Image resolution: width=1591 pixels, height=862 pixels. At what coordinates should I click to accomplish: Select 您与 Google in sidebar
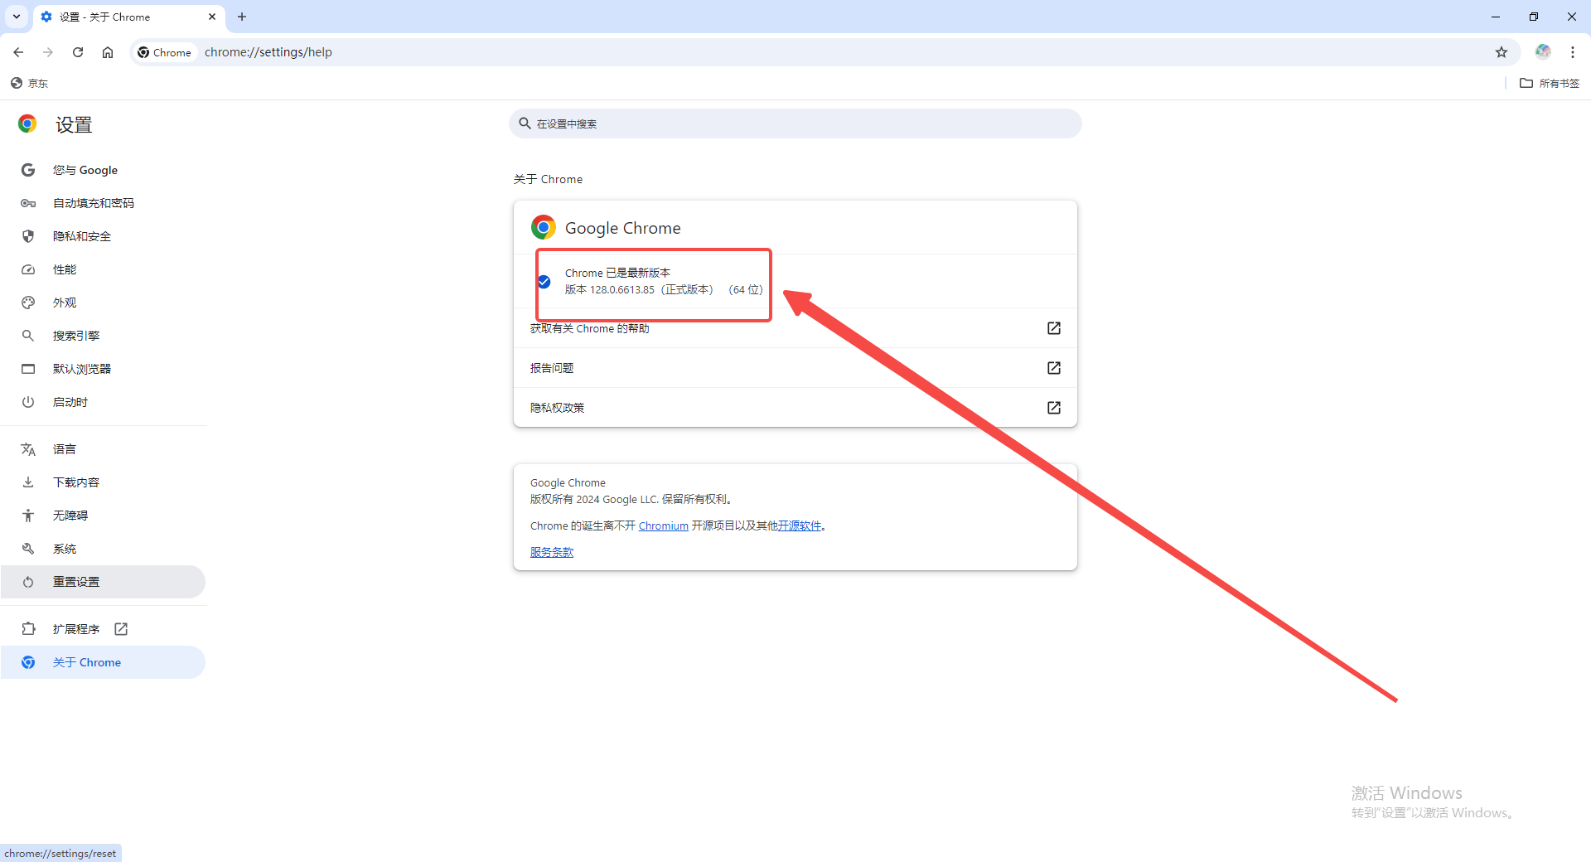coord(104,170)
